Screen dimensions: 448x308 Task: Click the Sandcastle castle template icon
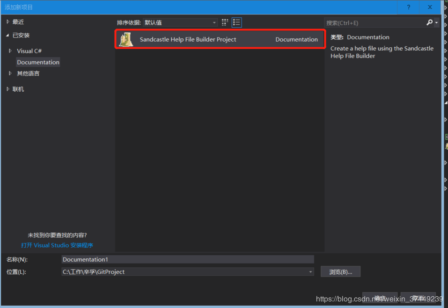[126, 39]
